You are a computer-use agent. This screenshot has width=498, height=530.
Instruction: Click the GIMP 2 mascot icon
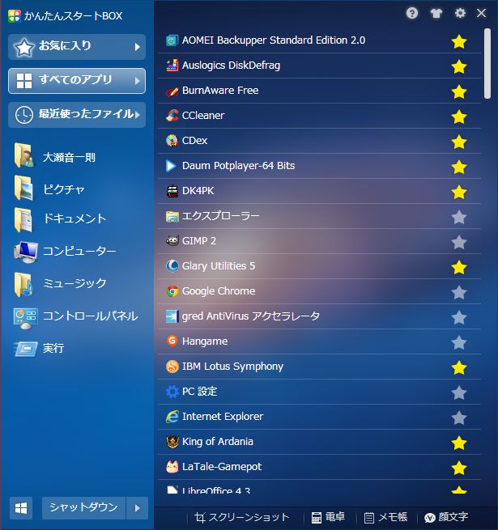(172, 241)
